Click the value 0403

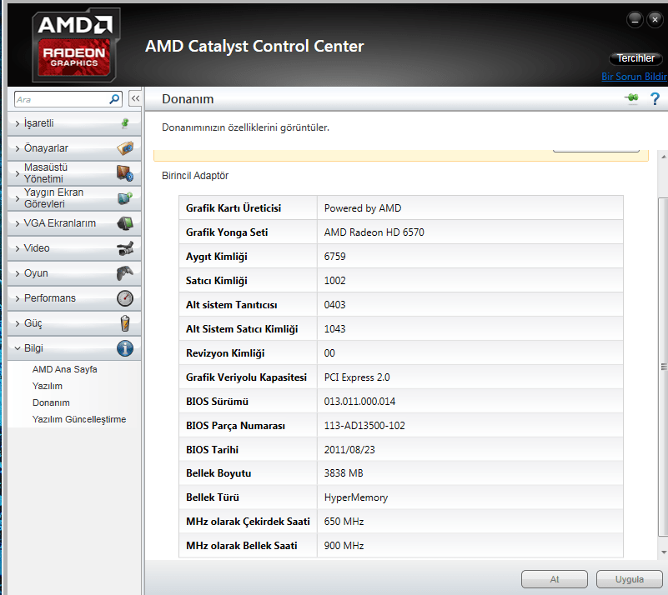coord(335,305)
